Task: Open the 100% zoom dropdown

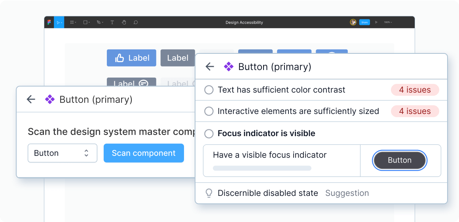Action: point(388,23)
